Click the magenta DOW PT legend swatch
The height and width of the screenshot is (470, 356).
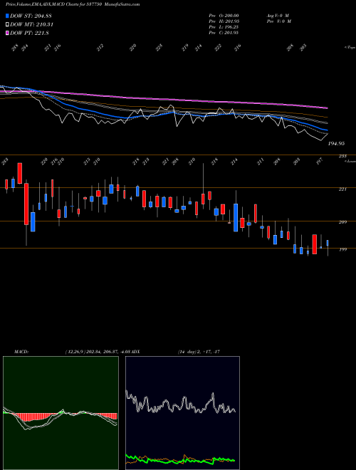7,33
